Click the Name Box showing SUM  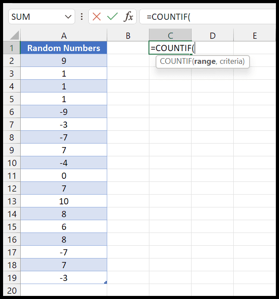click(42, 17)
